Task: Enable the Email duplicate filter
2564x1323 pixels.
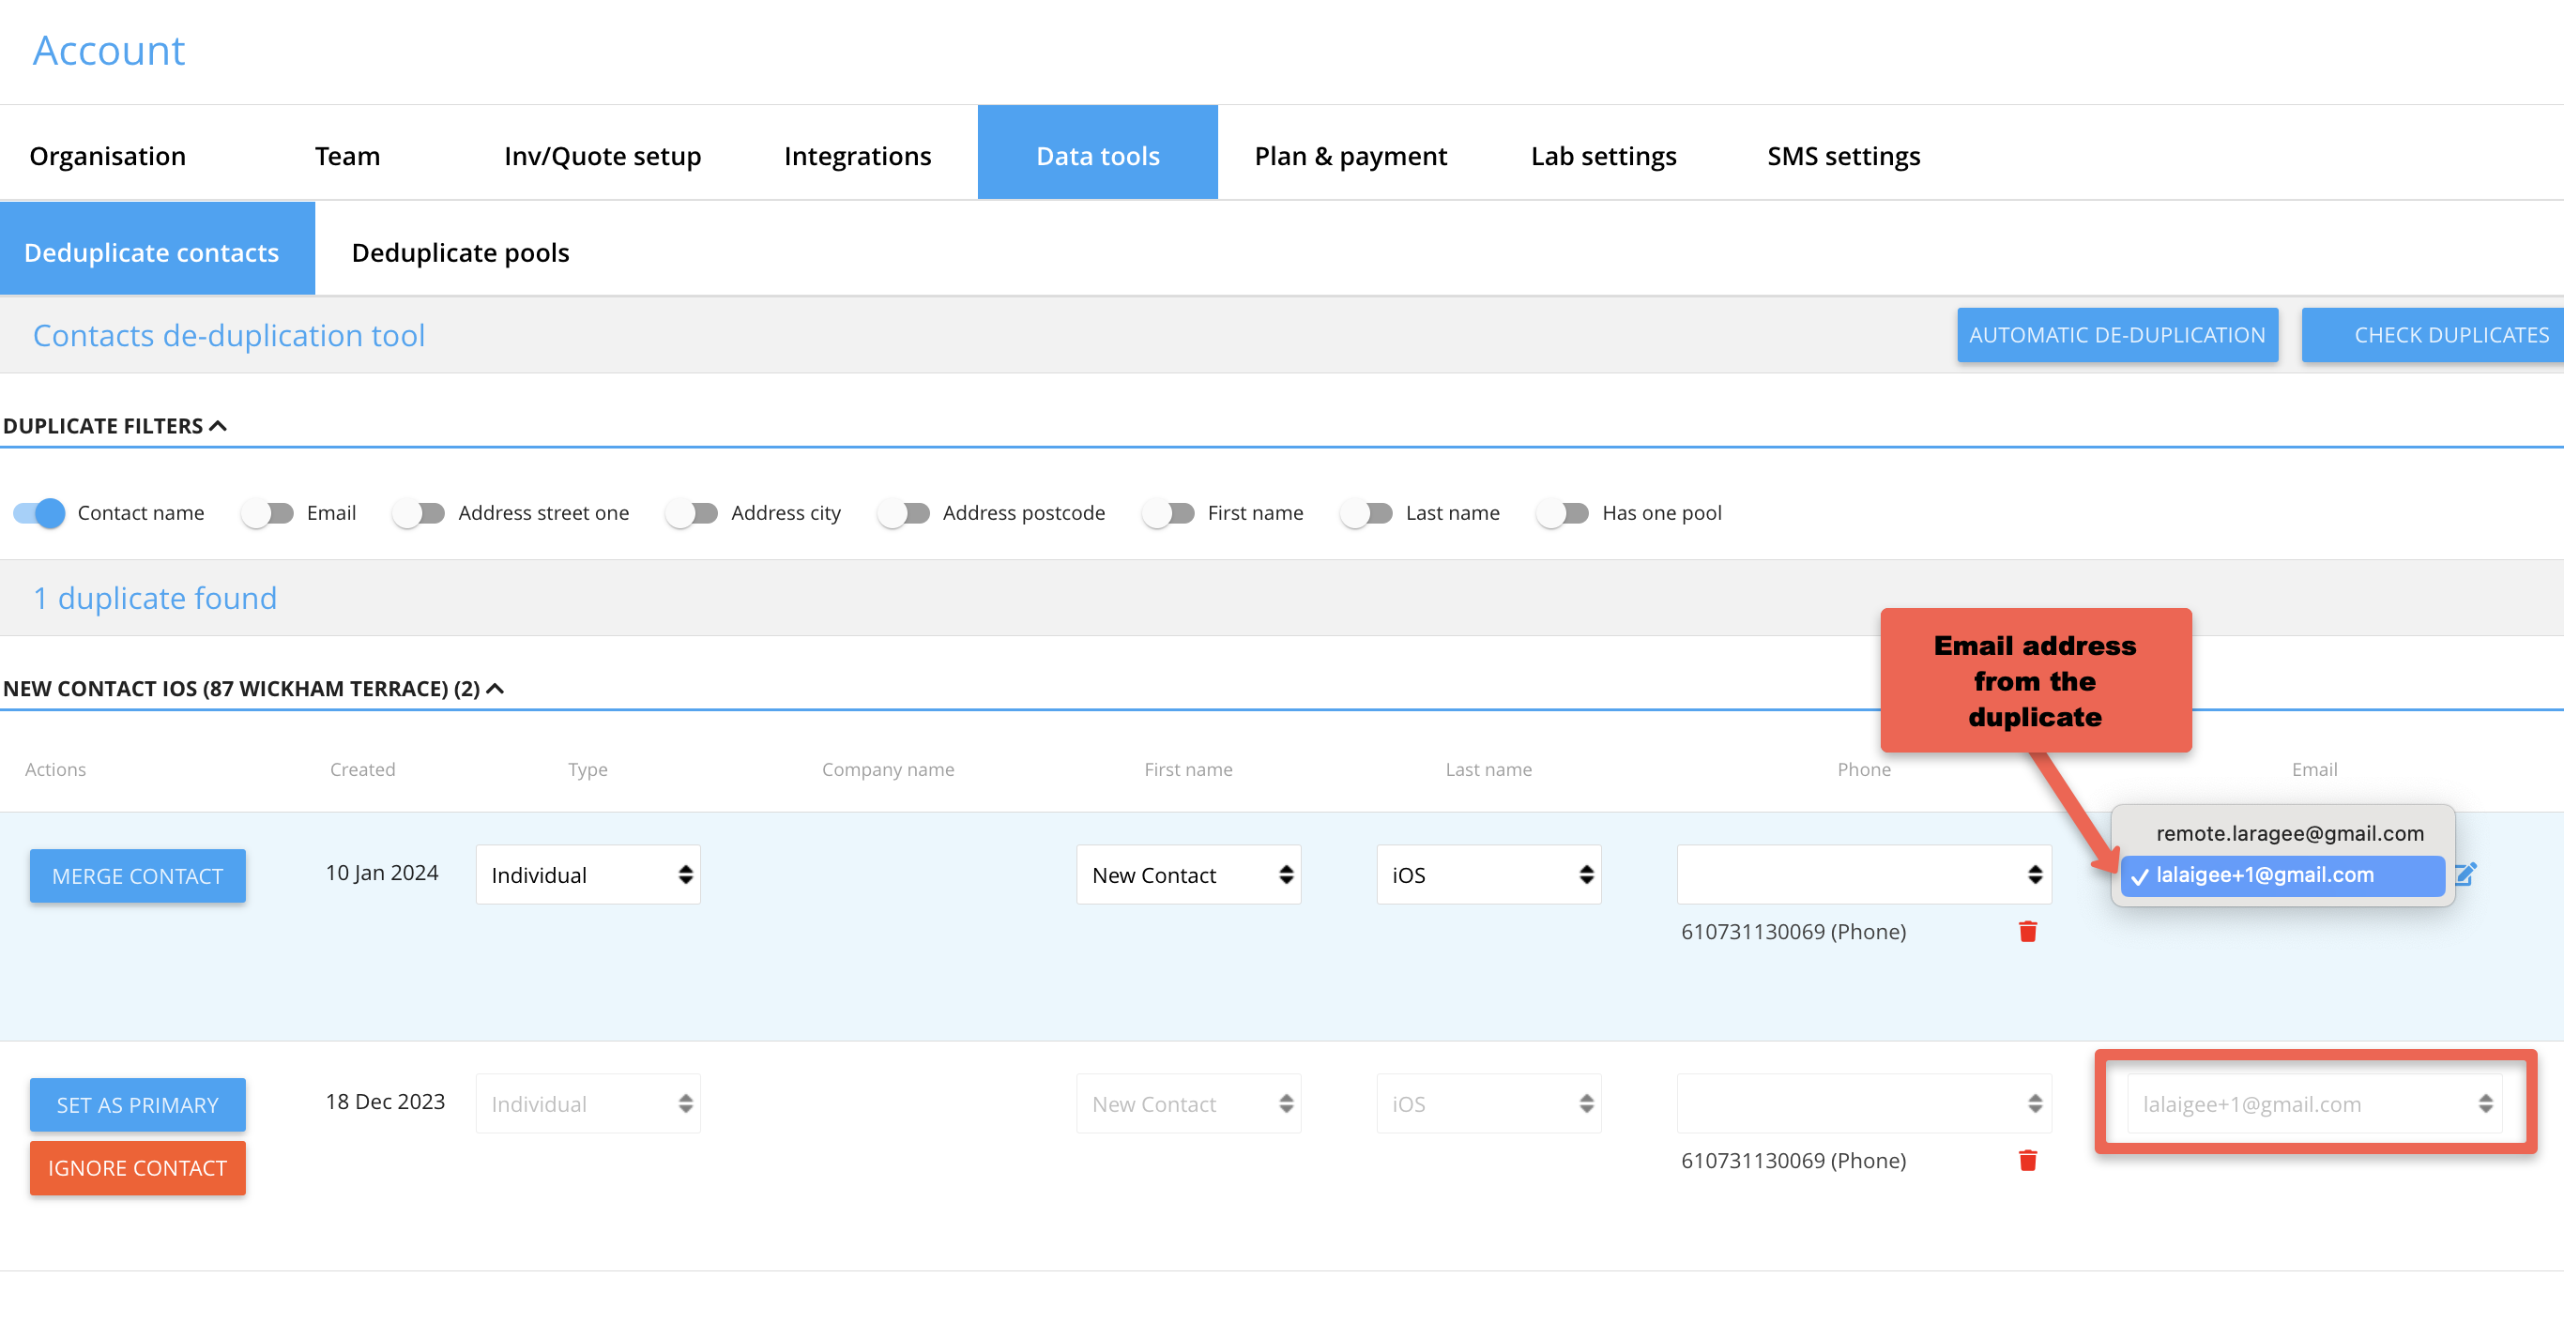Action: tap(267, 512)
